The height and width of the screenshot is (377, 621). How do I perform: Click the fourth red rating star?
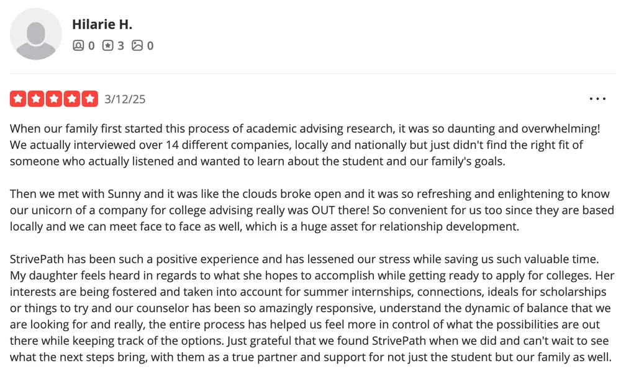72,99
